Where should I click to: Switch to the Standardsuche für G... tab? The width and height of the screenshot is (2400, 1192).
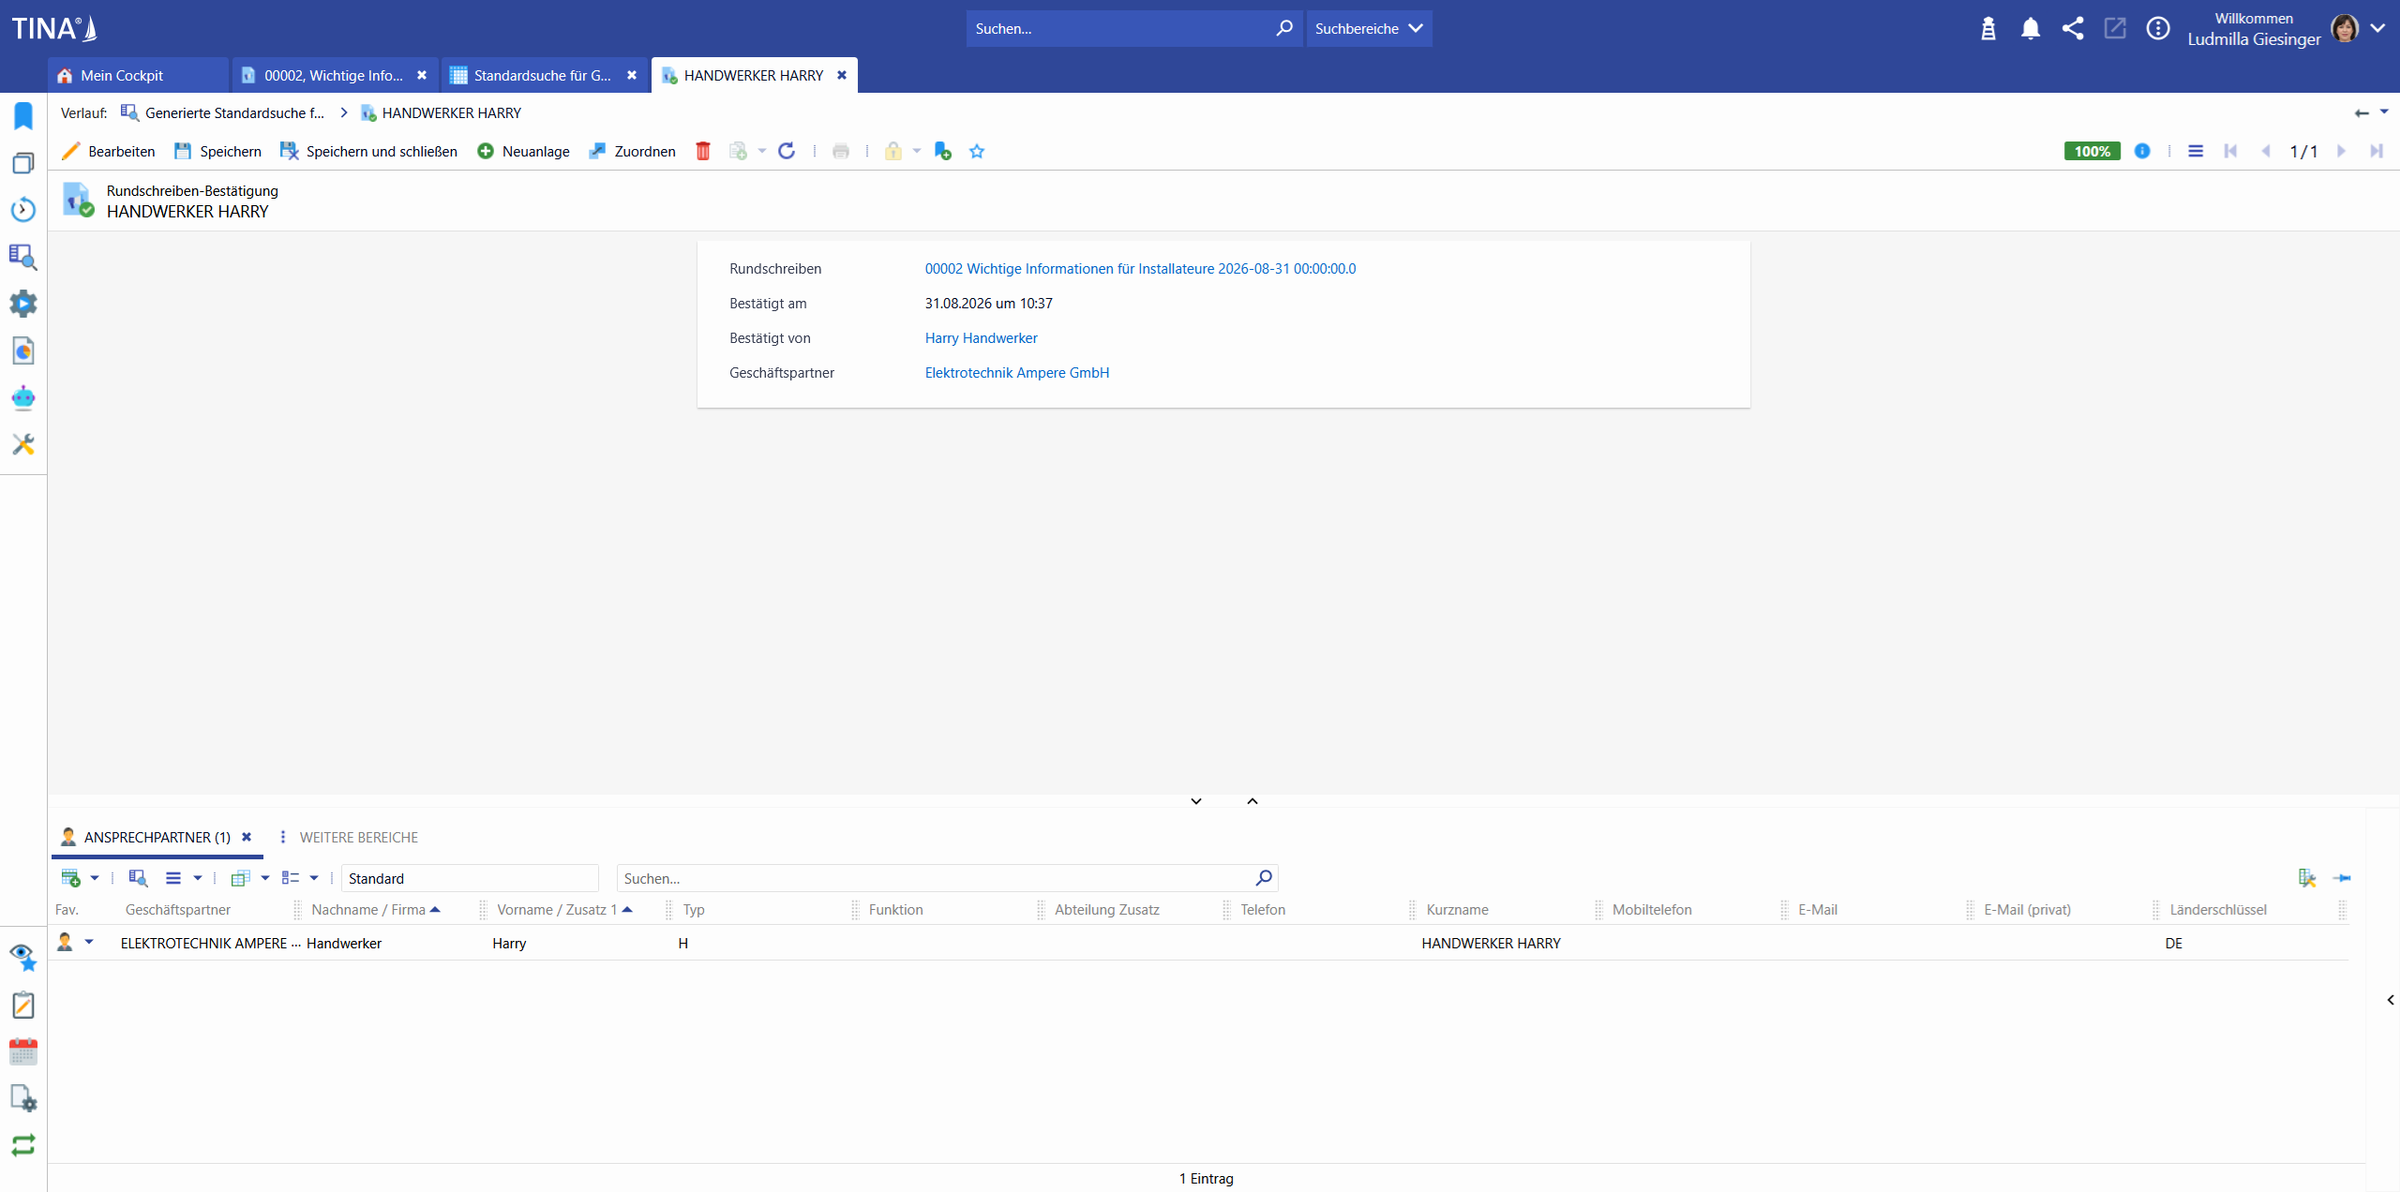(x=542, y=76)
